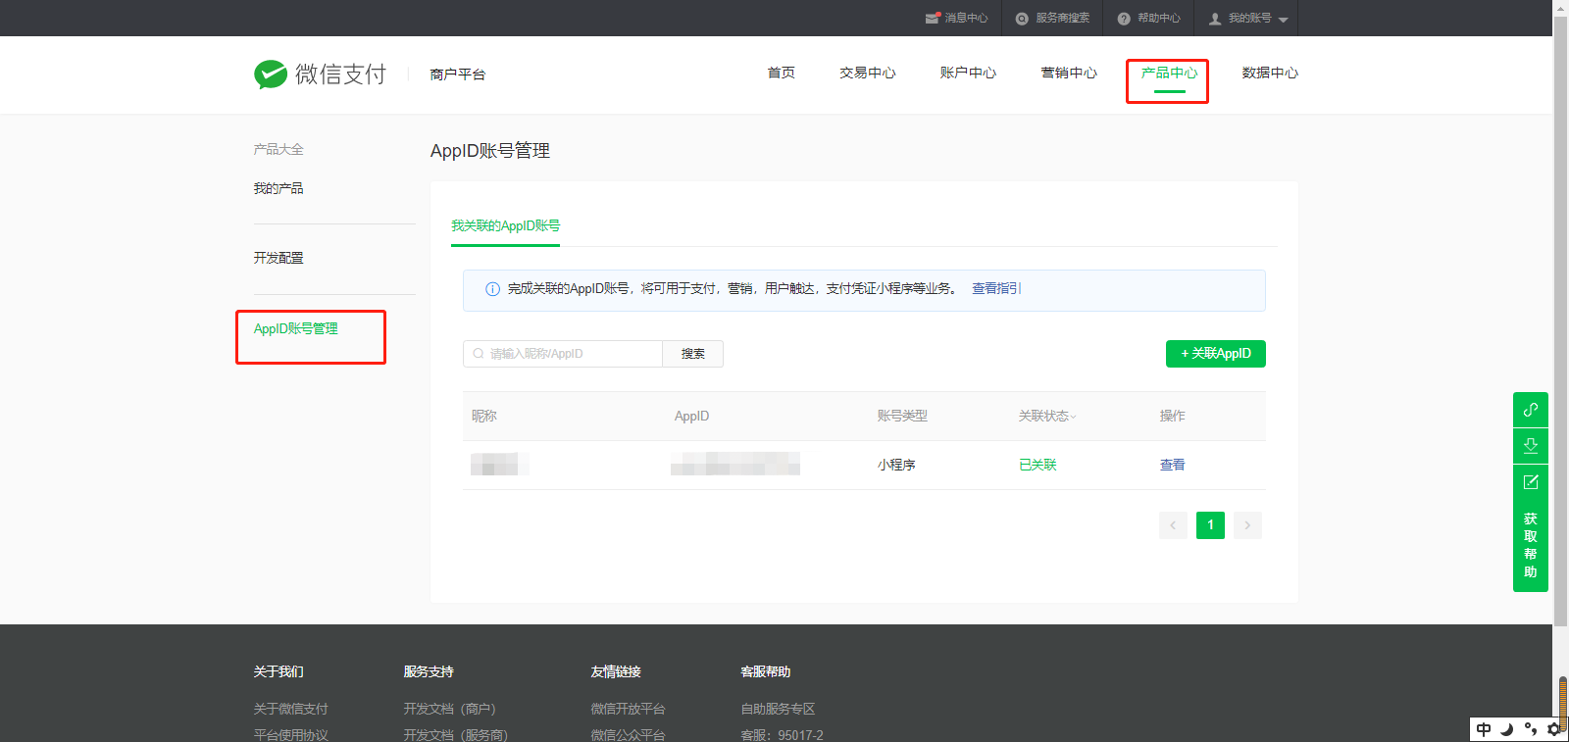Viewport: 1569px width, 742px height.
Task: Open 服务商搜索 provider search
Action: click(1052, 18)
